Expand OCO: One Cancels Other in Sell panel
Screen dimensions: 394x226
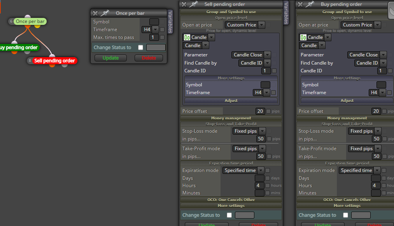(231, 200)
